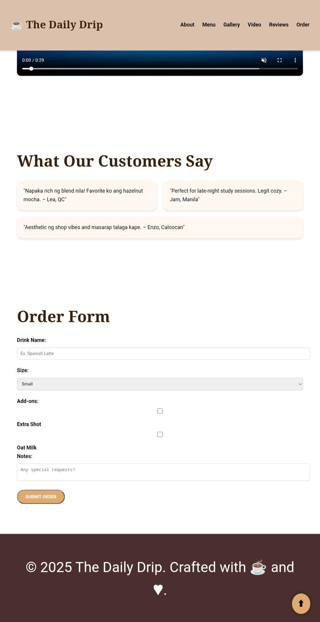Open the video's more options menu
The height and width of the screenshot is (622, 320).
coord(295,60)
